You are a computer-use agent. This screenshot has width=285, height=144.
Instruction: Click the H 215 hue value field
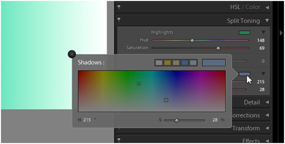pos(87,120)
